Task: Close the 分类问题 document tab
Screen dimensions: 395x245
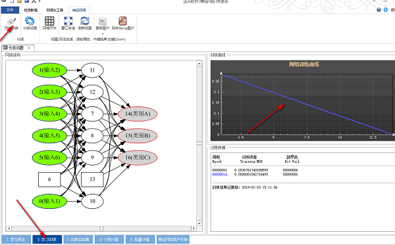Action: coord(29,48)
